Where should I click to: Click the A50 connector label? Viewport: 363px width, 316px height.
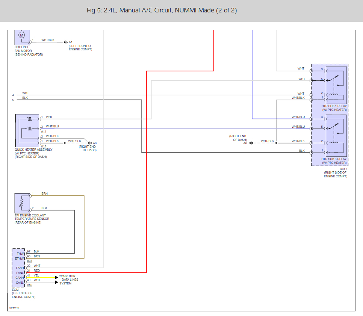[30, 285]
